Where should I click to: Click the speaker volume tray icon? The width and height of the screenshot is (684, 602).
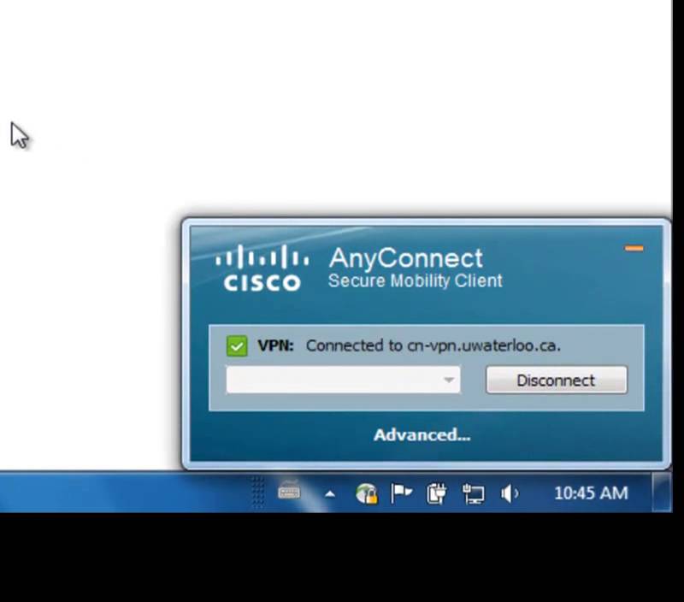pyautogui.click(x=510, y=493)
